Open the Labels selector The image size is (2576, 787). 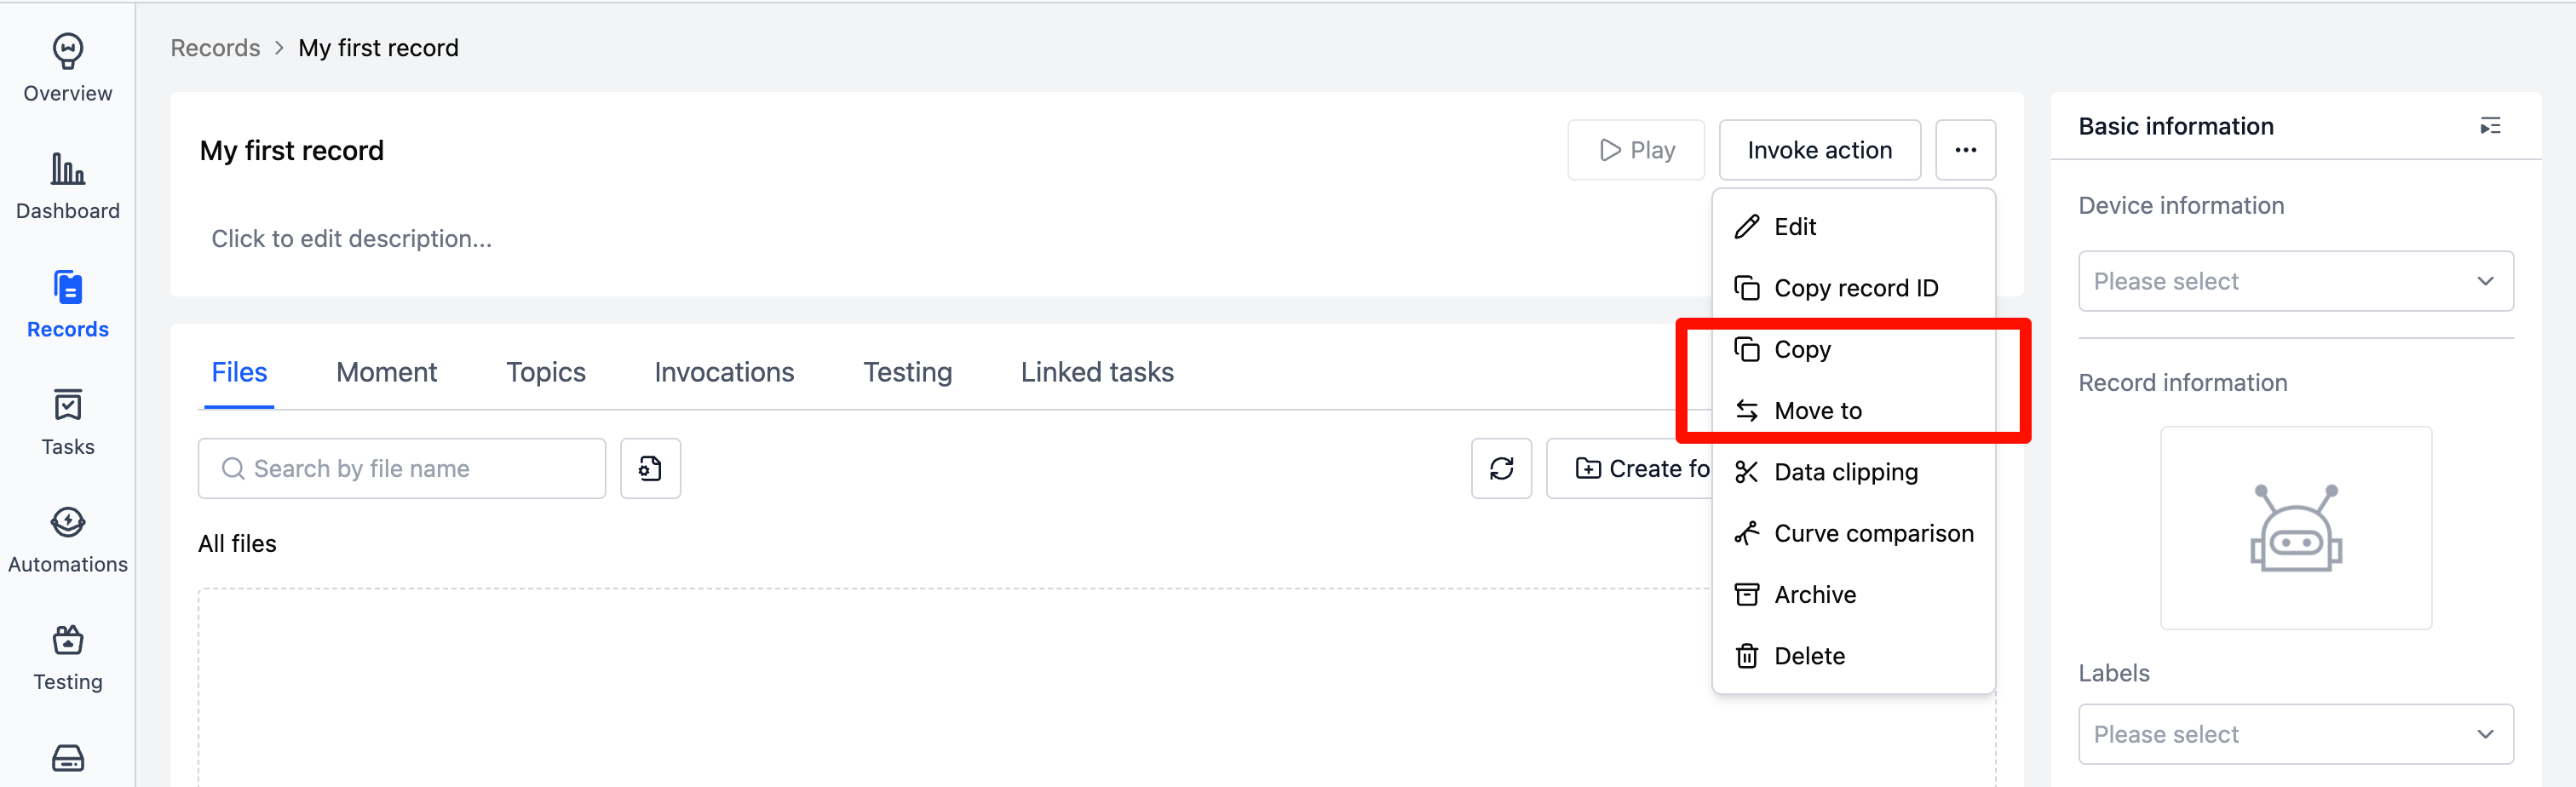(x=2295, y=734)
